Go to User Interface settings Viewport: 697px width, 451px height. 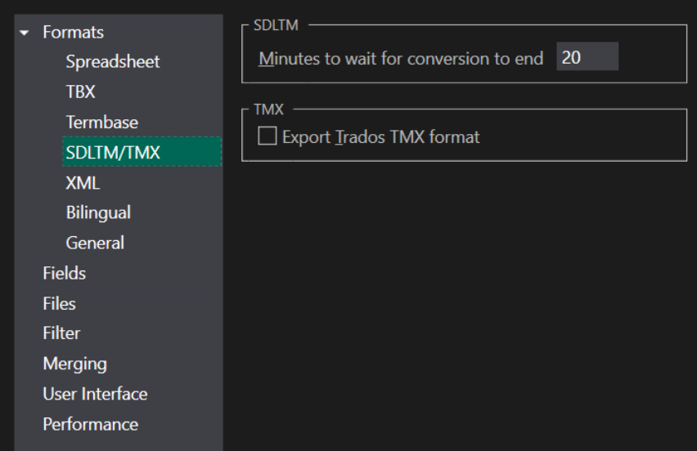tap(95, 394)
